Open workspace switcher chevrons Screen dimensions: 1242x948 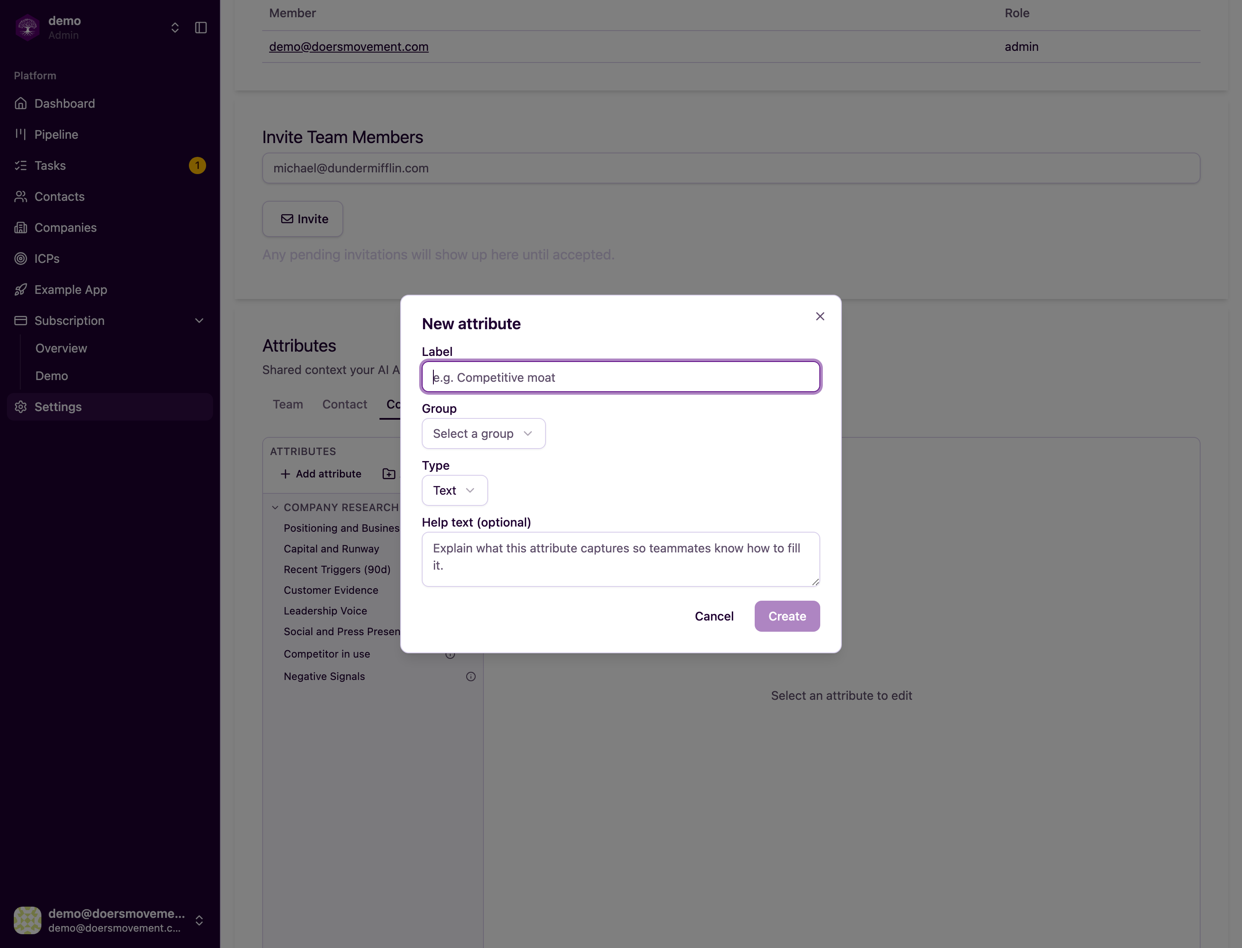coord(175,28)
